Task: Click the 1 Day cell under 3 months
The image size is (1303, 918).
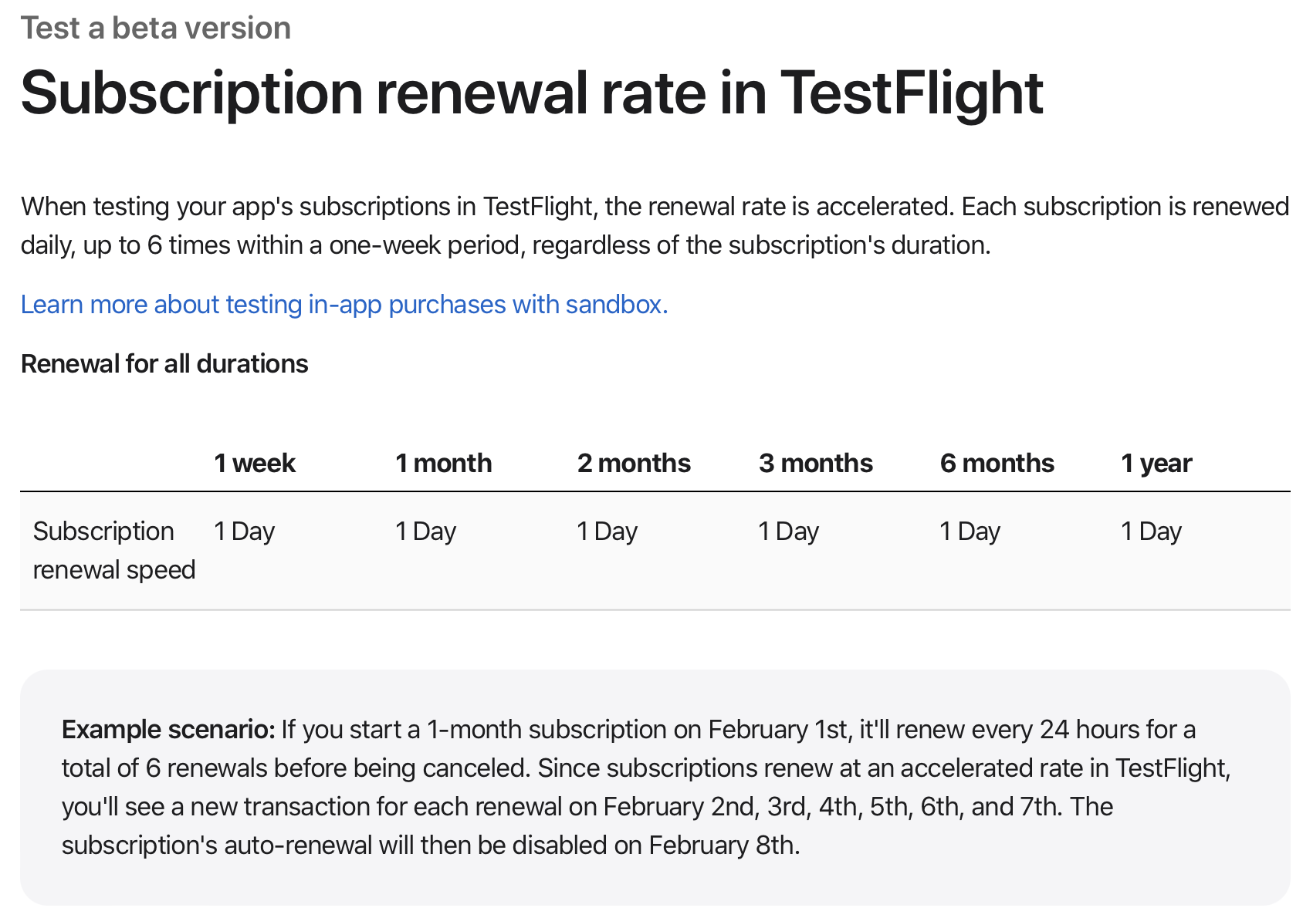Action: 788,531
